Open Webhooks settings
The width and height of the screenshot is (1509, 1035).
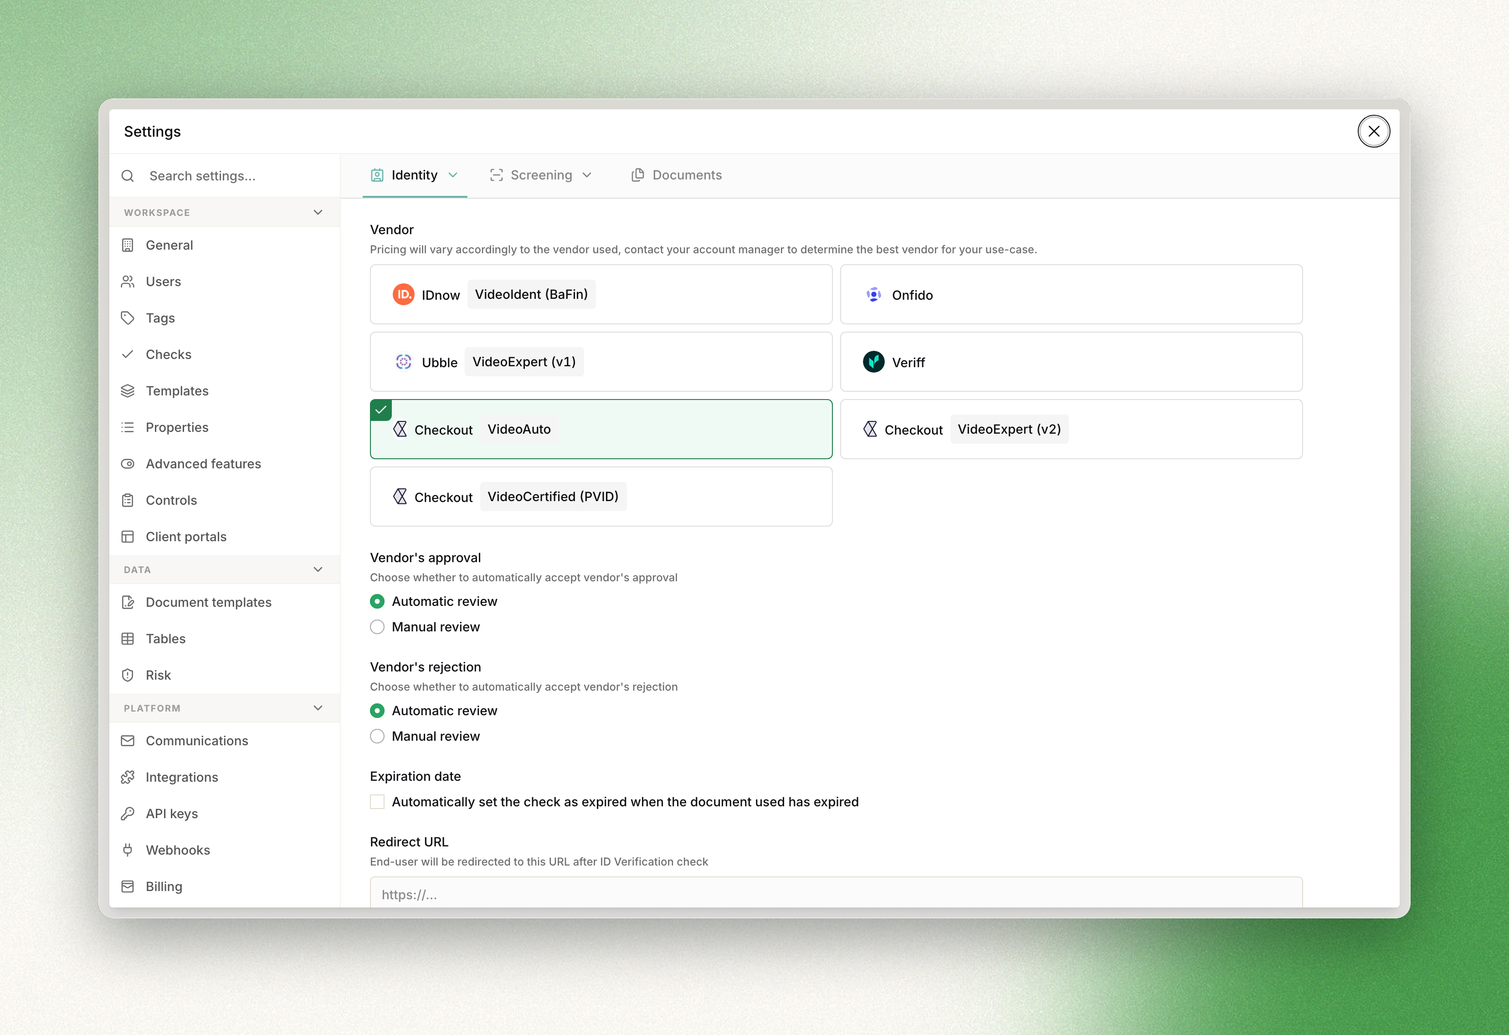pos(225,850)
